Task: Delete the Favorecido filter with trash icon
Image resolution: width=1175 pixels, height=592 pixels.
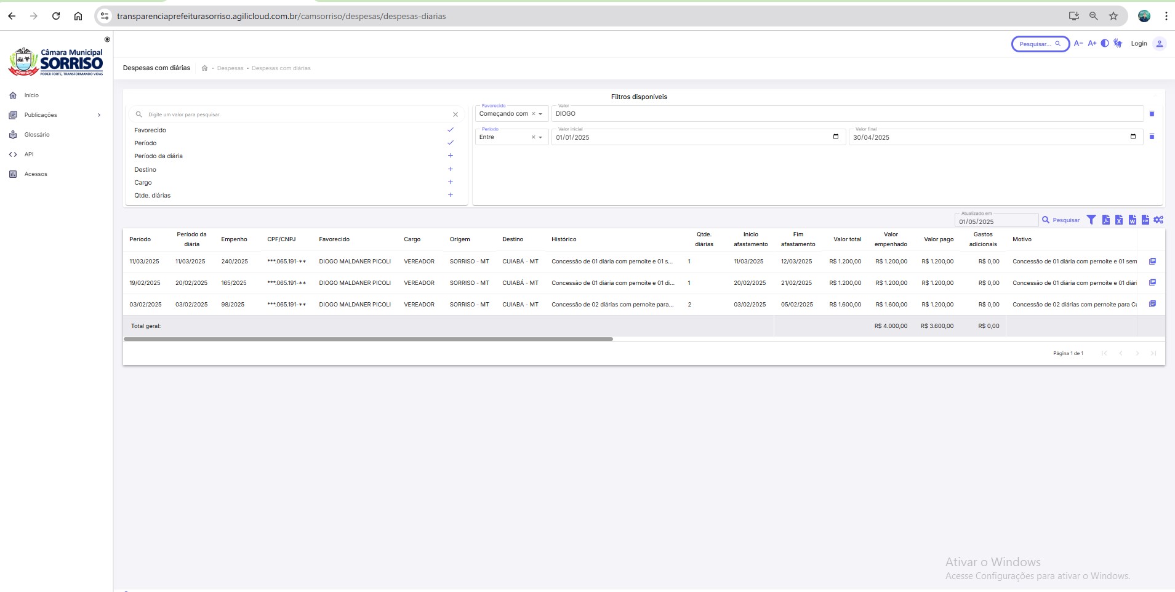Action: 1152,114
